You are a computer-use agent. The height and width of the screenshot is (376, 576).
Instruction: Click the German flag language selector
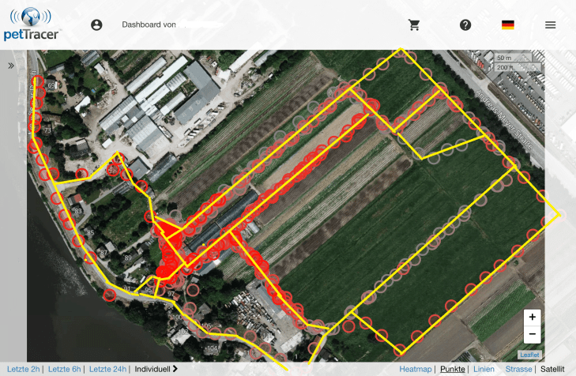click(x=508, y=24)
